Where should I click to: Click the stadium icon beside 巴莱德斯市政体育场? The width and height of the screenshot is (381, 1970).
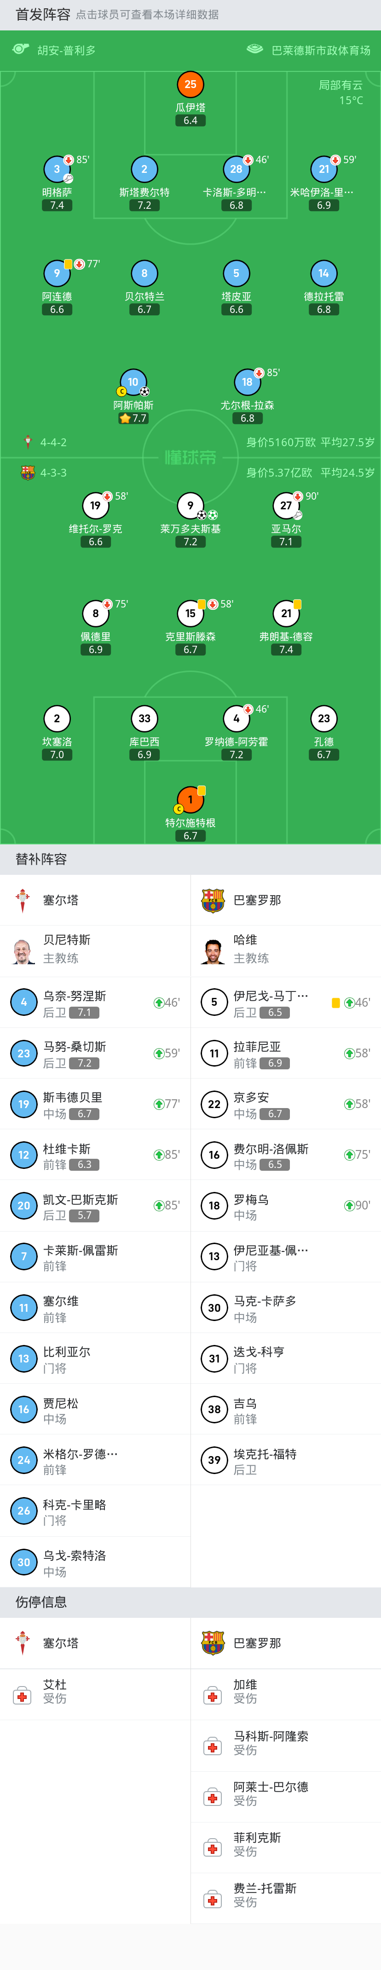(x=255, y=50)
